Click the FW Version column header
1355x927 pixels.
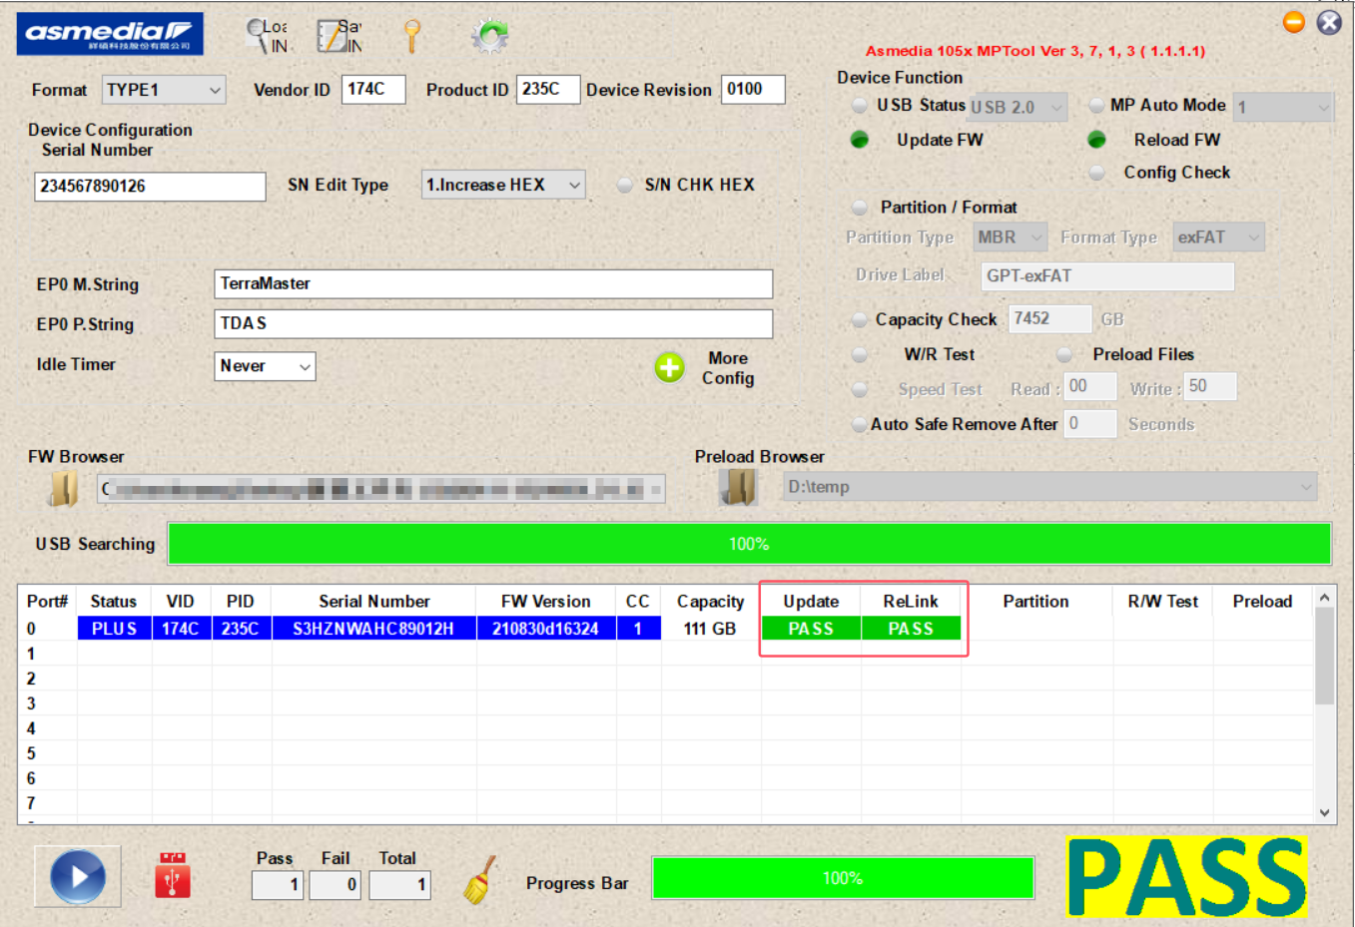545,602
